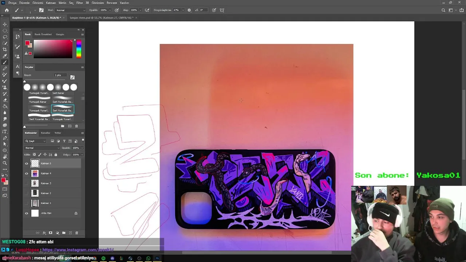Select the Eyedropper tool
The height and width of the screenshot is (262, 466).
tap(5, 56)
